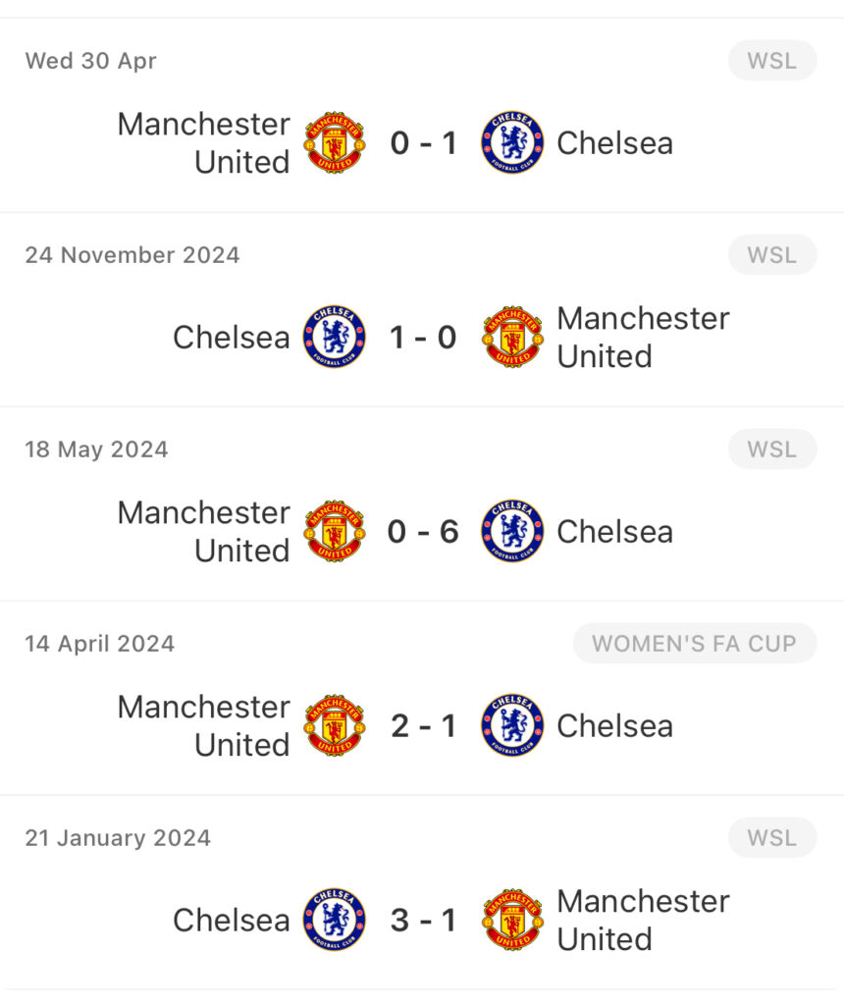Click Chelsea crest in 14 April FA Cup match

click(x=512, y=725)
